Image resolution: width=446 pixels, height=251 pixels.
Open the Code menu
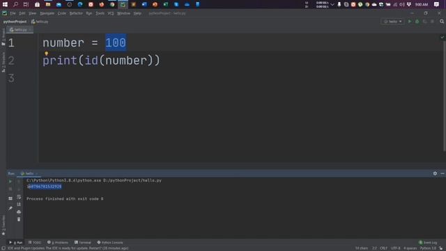click(62, 13)
